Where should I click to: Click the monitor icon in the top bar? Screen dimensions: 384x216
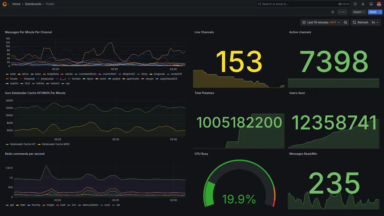[x=371, y=4]
